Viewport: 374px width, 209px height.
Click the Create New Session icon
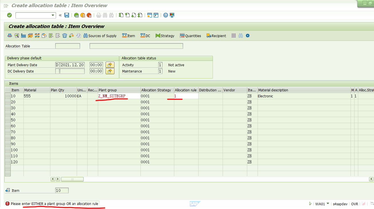150,15
